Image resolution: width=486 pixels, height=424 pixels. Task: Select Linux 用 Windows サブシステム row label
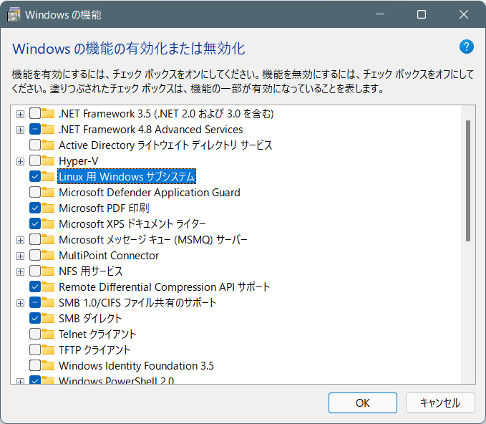click(127, 176)
